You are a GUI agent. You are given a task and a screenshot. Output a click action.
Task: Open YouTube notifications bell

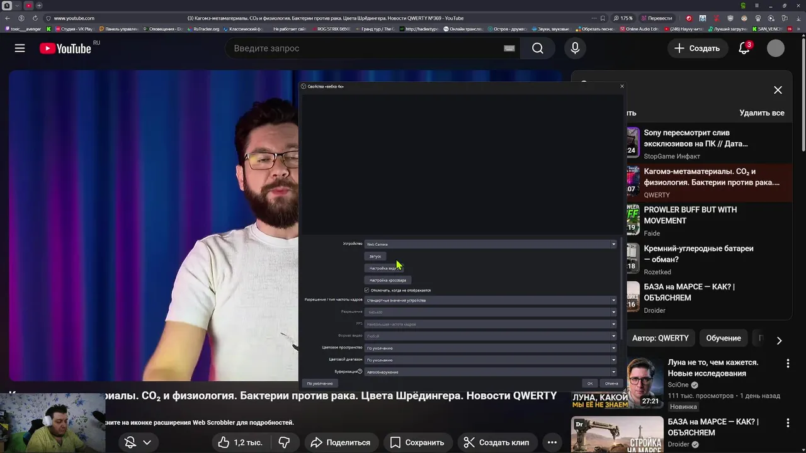(x=744, y=48)
